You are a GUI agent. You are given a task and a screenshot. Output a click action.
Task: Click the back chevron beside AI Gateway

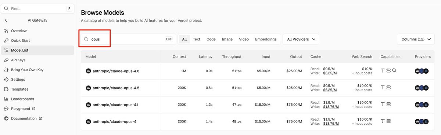[x=6, y=21]
